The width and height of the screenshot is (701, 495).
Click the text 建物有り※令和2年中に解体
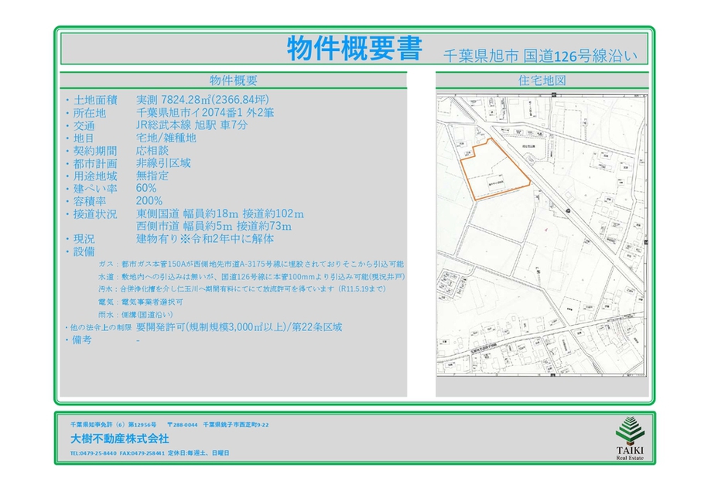[x=205, y=239]
